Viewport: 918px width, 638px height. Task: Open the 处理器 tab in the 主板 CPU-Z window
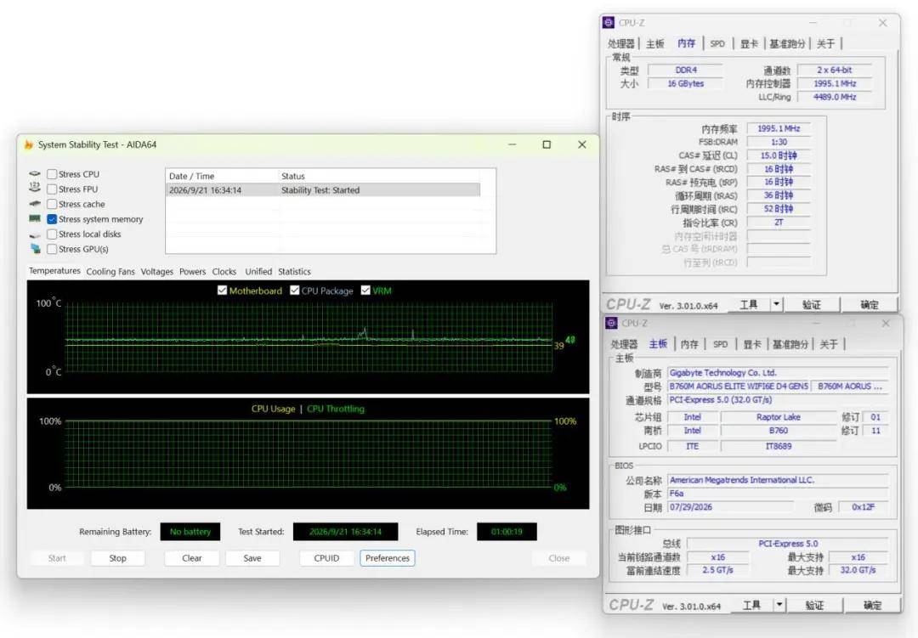pos(624,344)
